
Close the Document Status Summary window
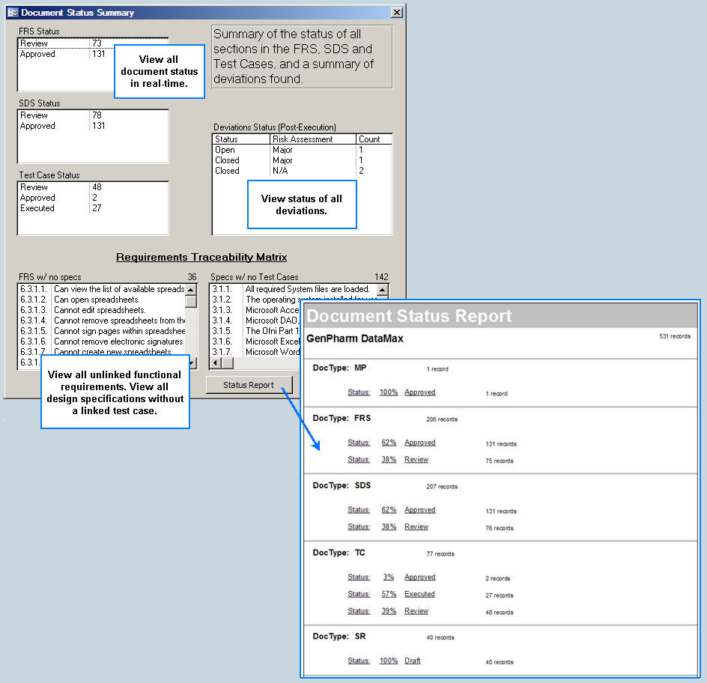click(396, 13)
